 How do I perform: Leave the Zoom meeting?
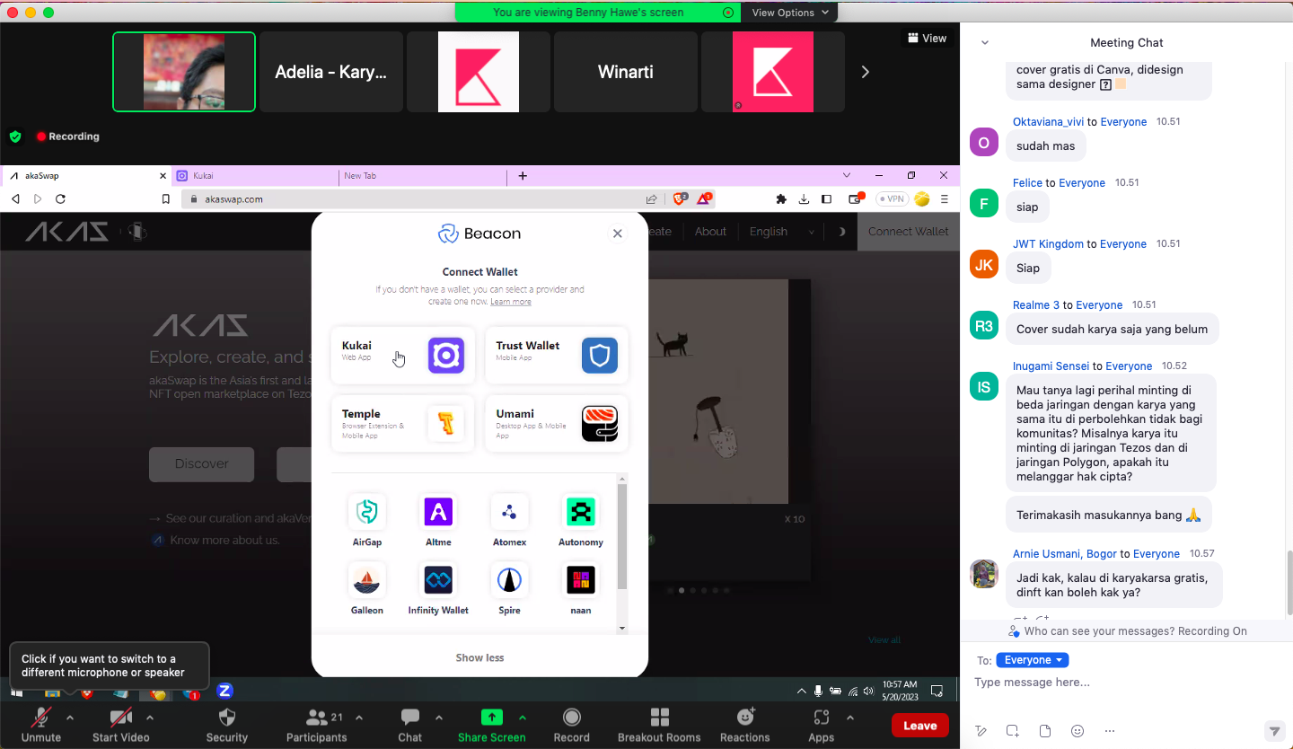click(920, 726)
